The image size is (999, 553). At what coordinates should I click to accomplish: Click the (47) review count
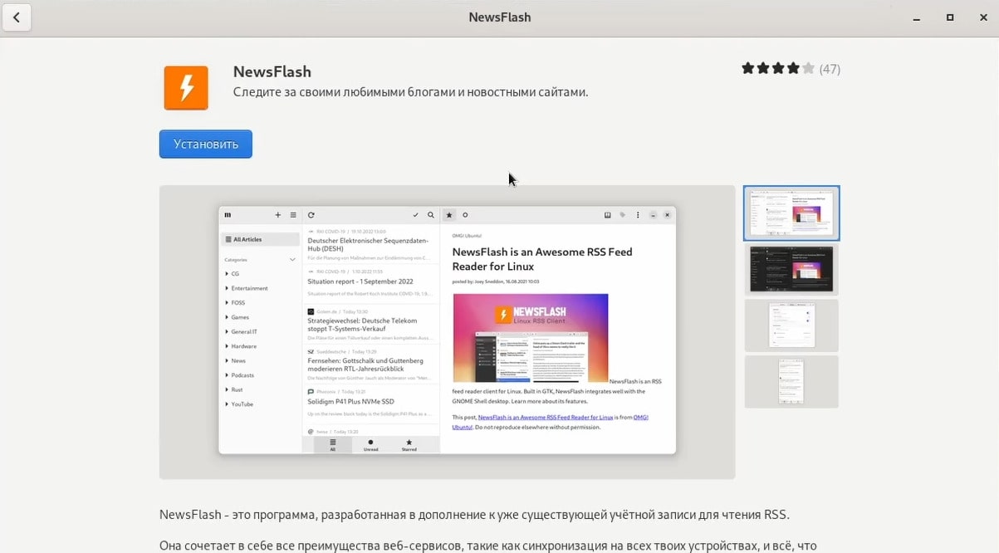pyautogui.click(x=830, y=69)
